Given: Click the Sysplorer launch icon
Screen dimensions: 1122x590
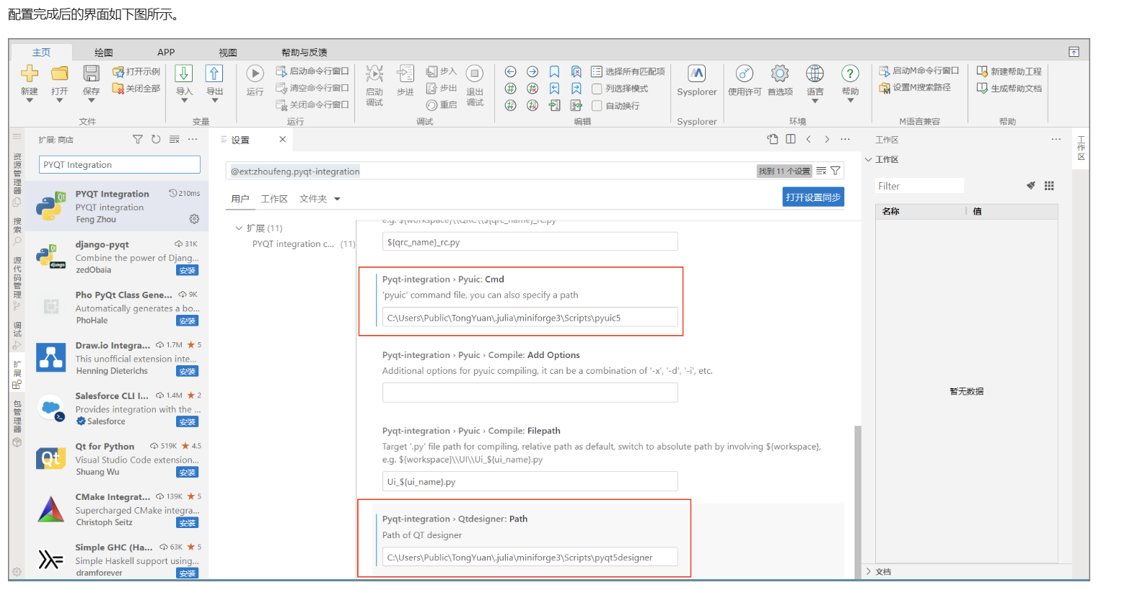Looking at the screenshot, I should click(x=697, y=73).
